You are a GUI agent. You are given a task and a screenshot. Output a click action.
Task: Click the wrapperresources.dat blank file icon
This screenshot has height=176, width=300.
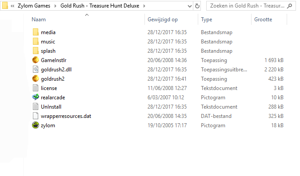pos(36,116)
